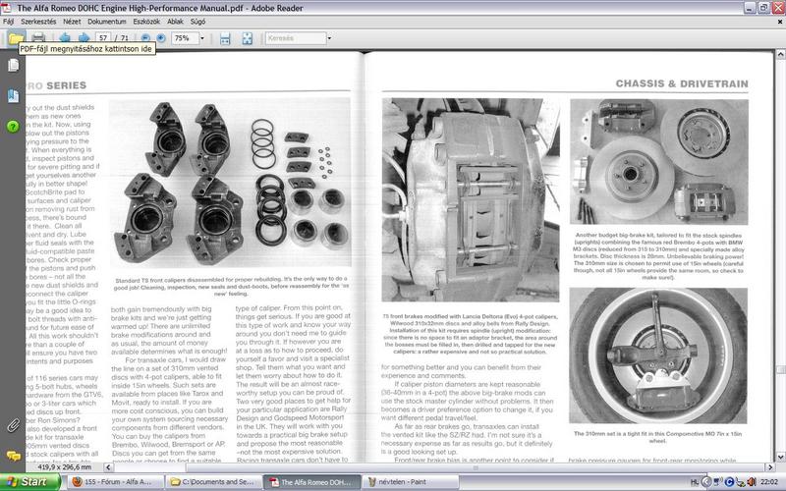Click the open PDF file folder icon
The image size is (786, 491).
pyautogui.click(x=16, y=37)
